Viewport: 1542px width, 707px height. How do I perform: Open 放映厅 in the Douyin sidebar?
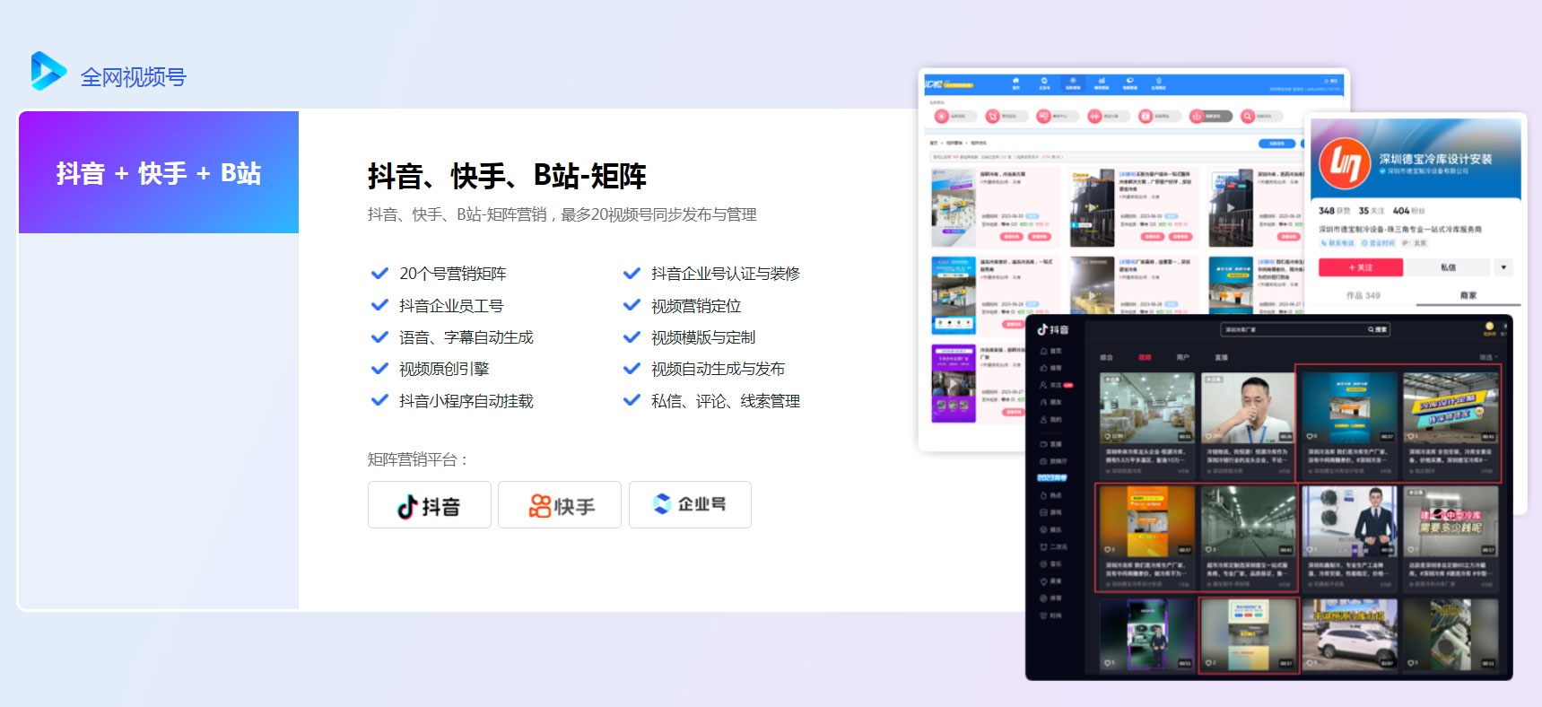click(1053, 461)
